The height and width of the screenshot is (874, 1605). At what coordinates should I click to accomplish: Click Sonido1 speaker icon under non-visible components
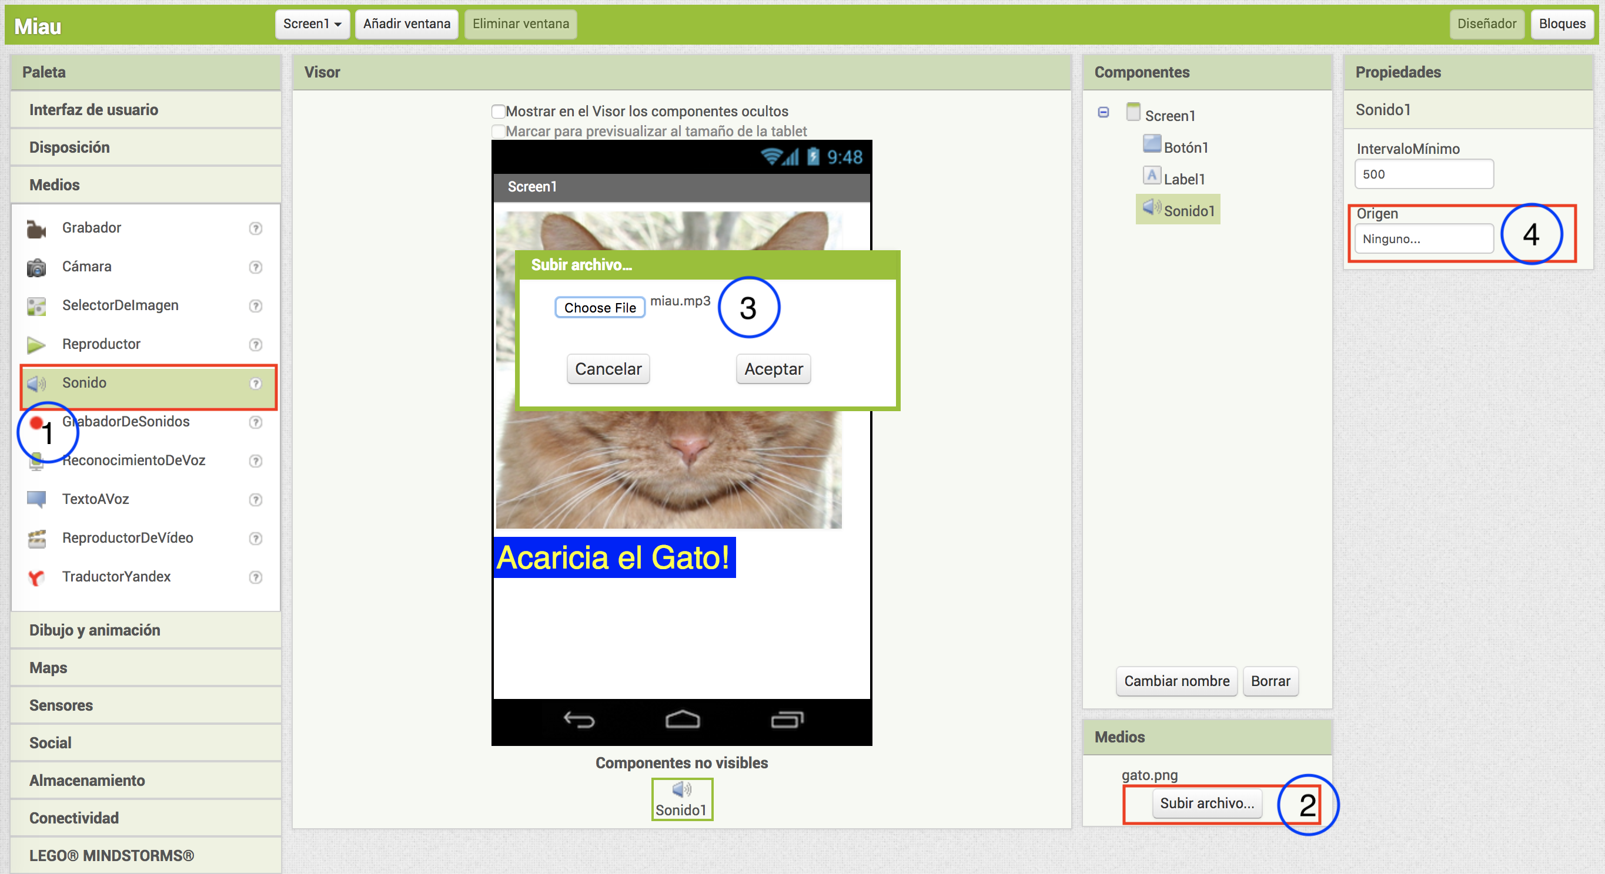click(681, 790)
